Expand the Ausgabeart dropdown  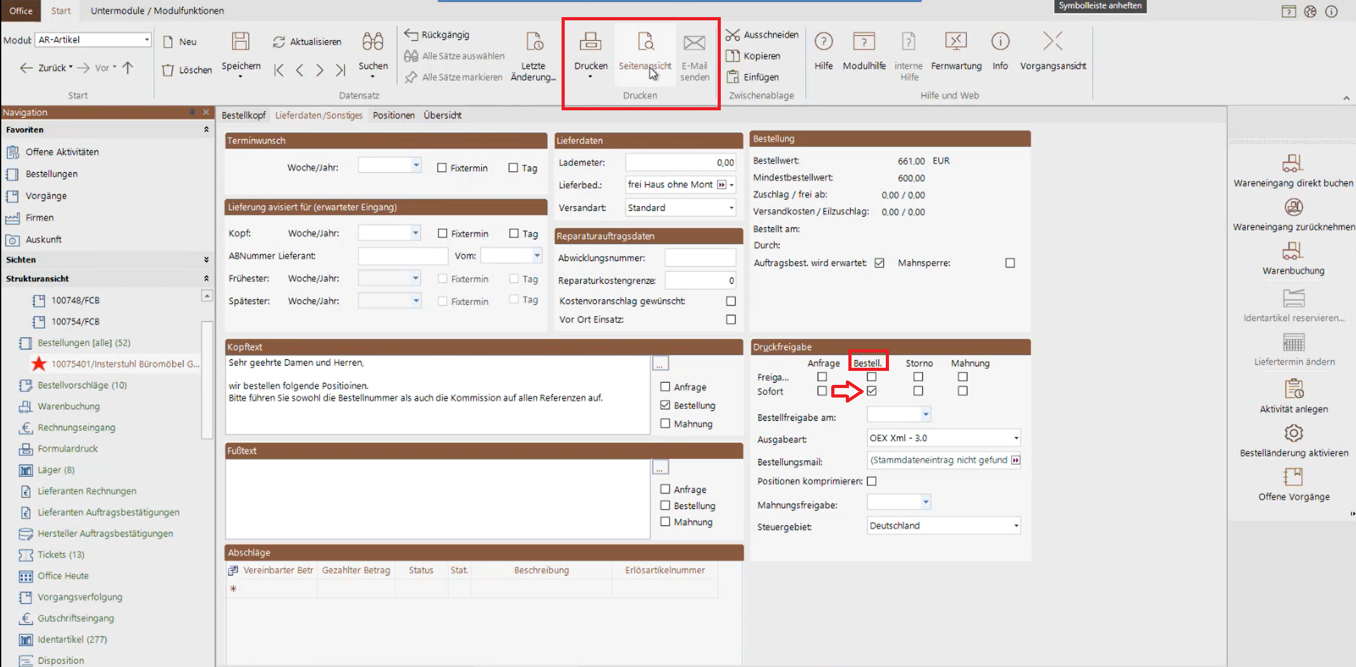click(1015, 438)
